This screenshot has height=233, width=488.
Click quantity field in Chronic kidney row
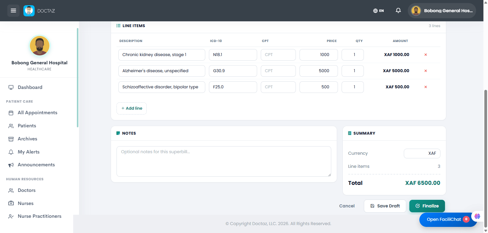pyautogui.click(x=353, y=55)
